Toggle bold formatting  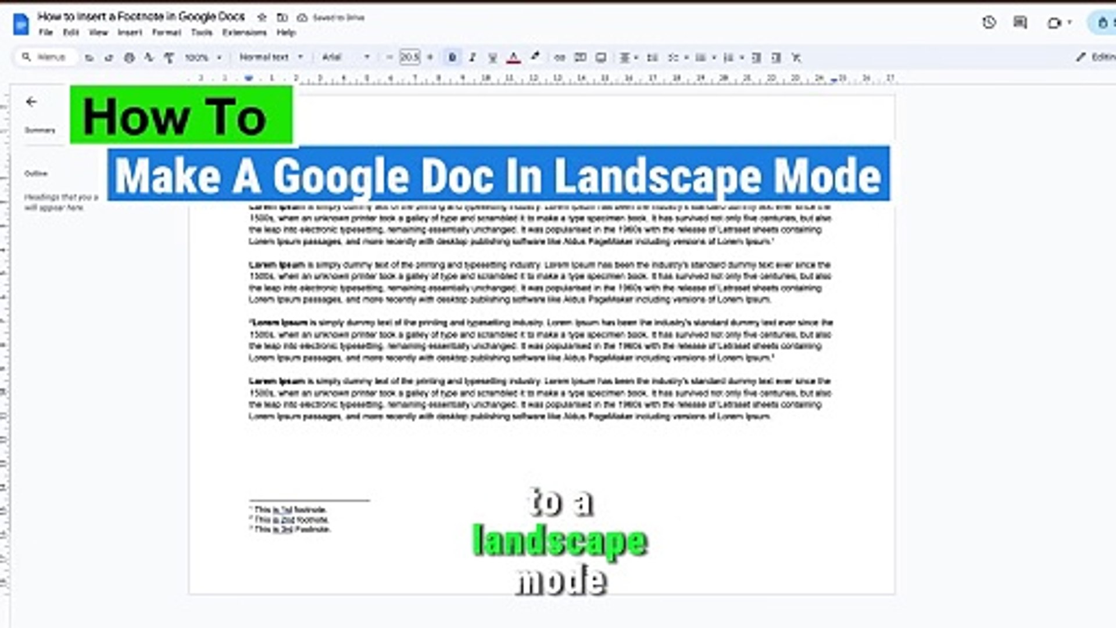(452, 58)
